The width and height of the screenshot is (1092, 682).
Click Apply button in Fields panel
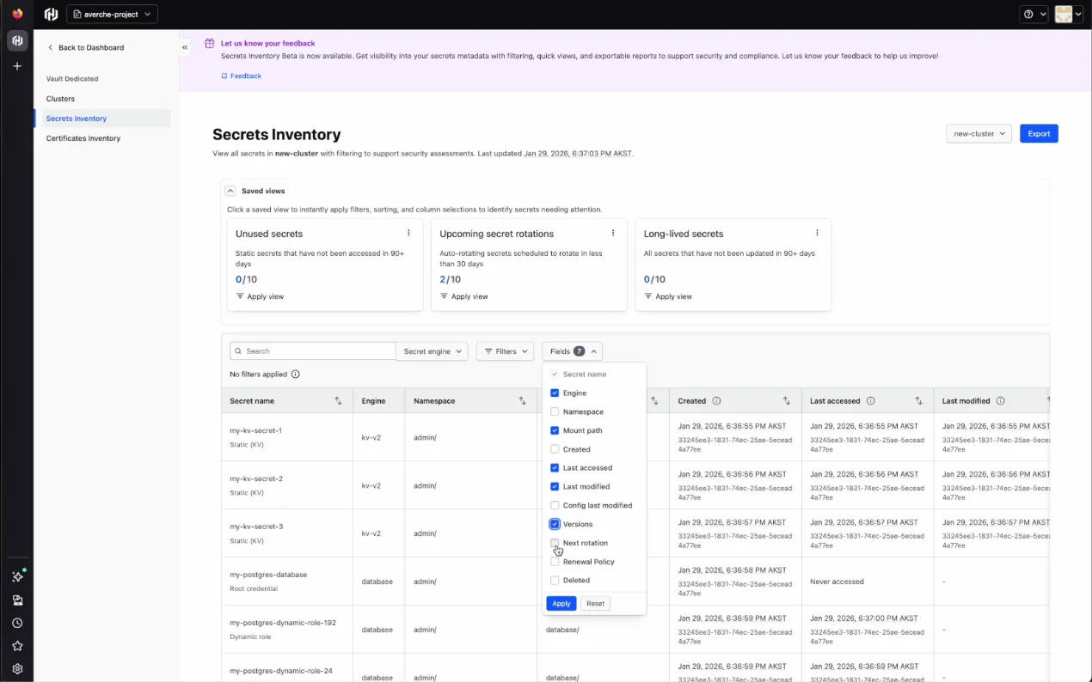point(561,604)
